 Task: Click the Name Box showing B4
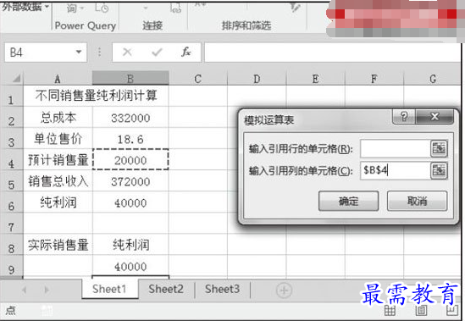coord(46,53)
